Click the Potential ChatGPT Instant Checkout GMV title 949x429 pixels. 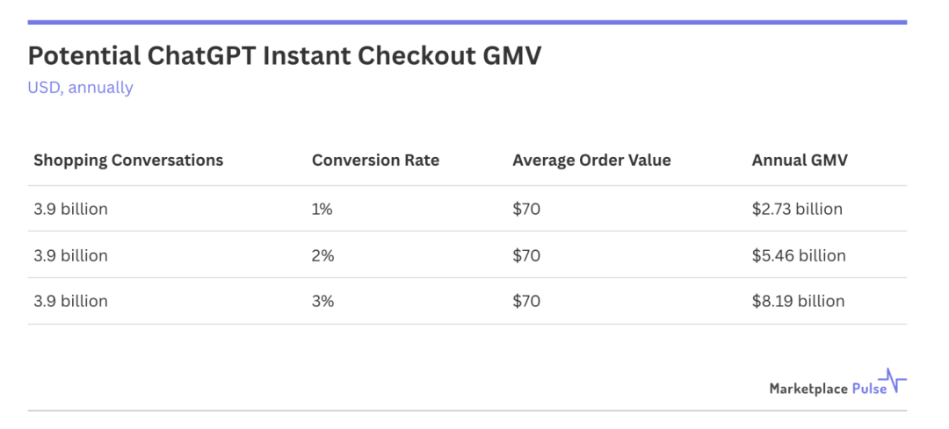coord(285,56)
